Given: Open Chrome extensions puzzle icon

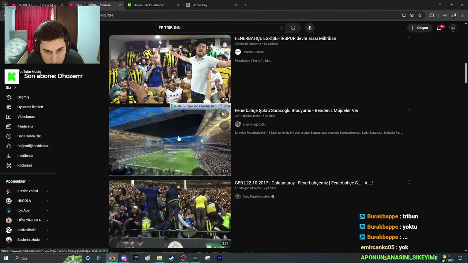Looking at the screenshot, I should (x=432, y=15).
